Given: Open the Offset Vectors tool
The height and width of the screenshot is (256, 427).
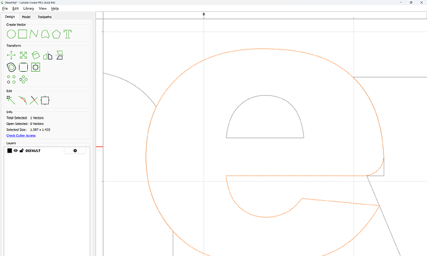Looking at the screenshot, I should (11, 67).
